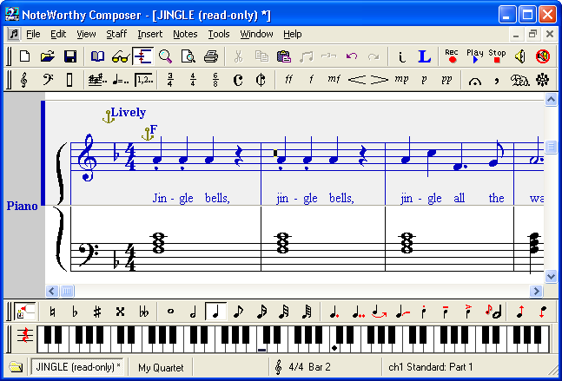This screenshot has width=562, height=381.
Task: Toggle the sharp accidental button
Action: click(97, 312)
